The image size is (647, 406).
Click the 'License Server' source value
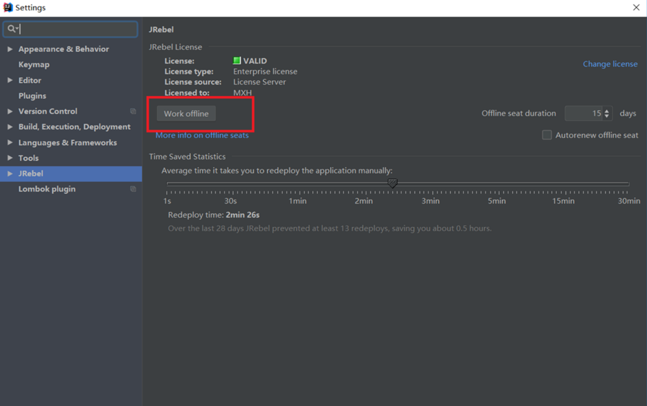tap(260, 82)
